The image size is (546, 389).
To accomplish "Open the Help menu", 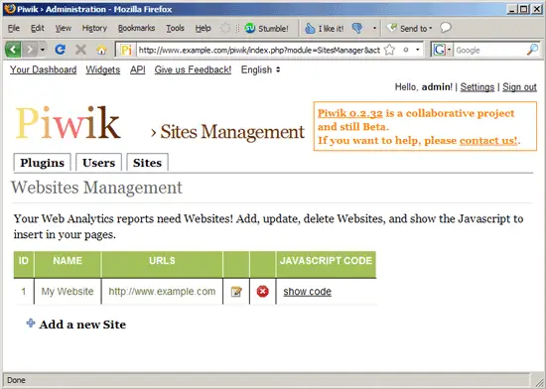I will (x=203, y=28).
